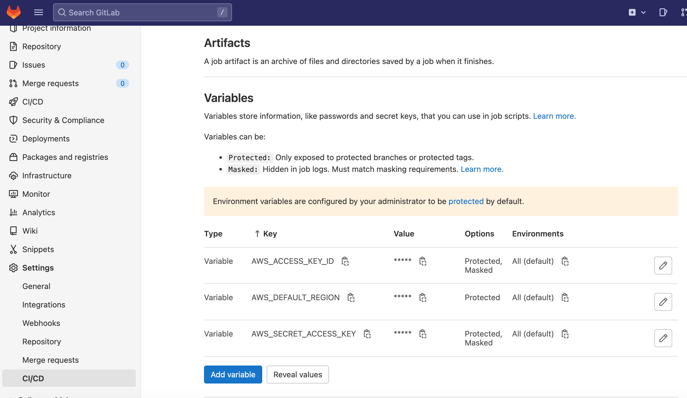
Task: Copy the AWS_DEFAULT_REGION variable value
Action: [423, 297]
